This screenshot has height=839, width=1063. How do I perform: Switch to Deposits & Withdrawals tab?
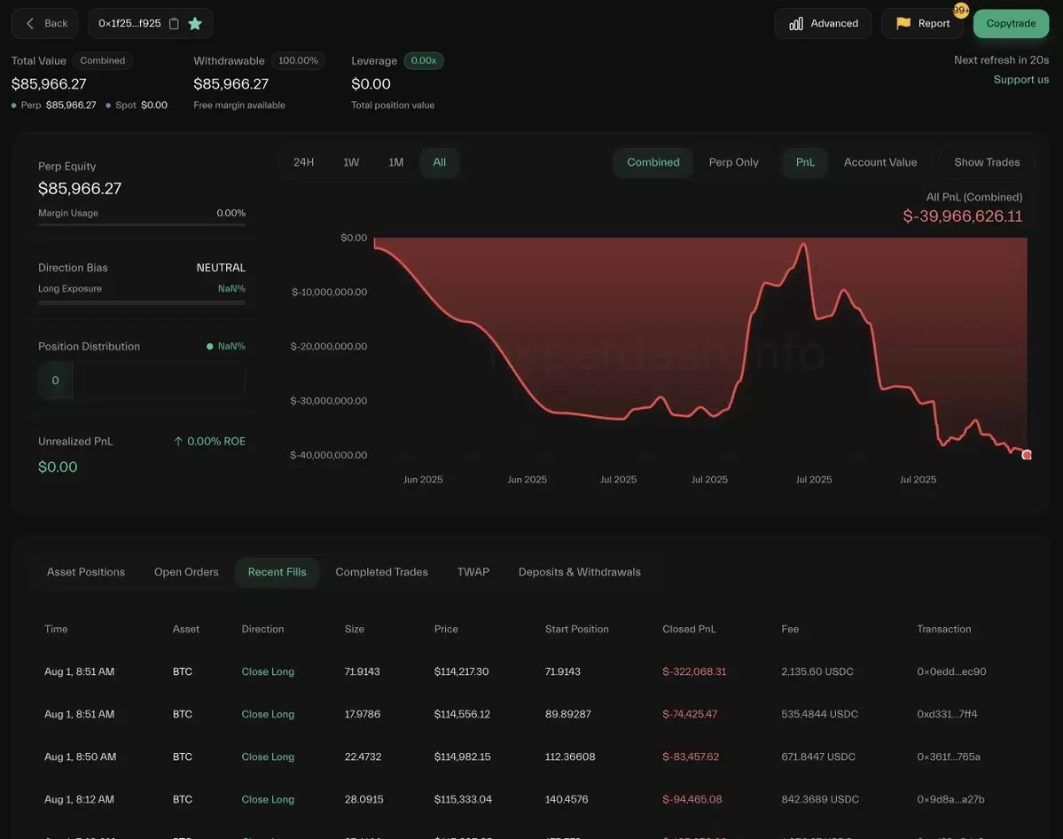[x=579, y=572]
